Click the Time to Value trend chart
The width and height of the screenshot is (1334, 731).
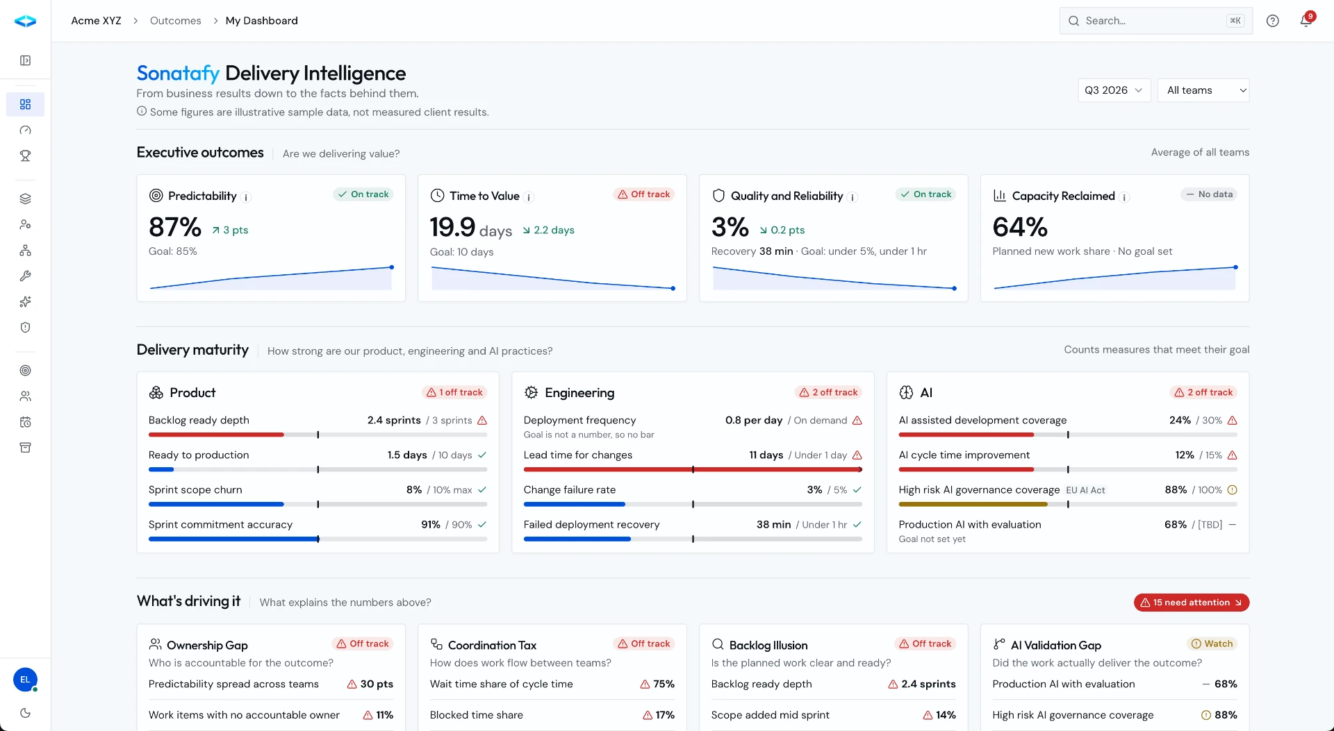pos(552,278)
